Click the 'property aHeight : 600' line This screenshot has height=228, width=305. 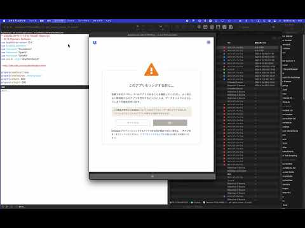[x=14, y=82]
